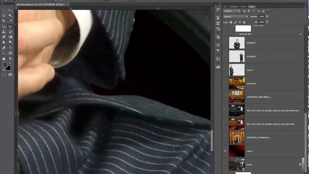
Task: Show the Layer 0 visibility box
Action: point(225,70)
